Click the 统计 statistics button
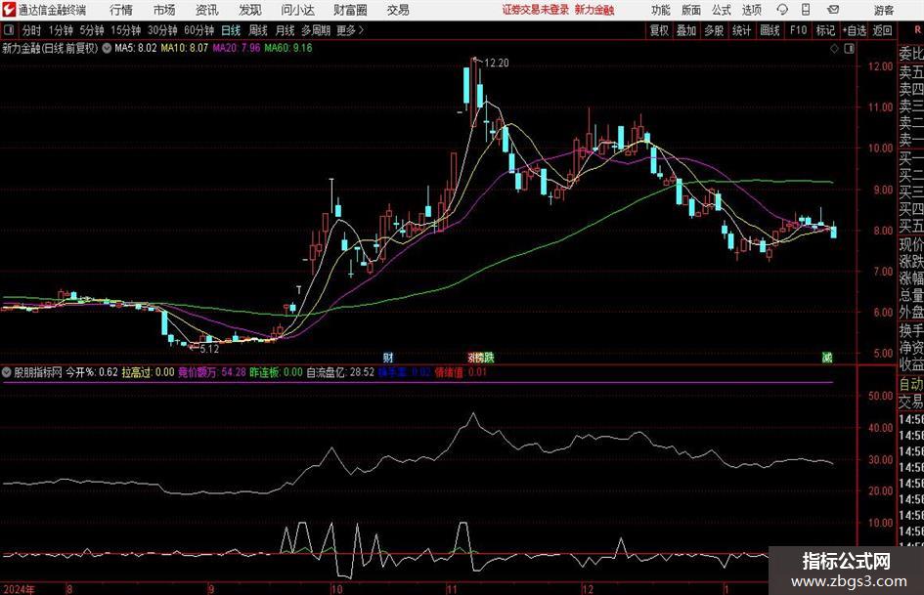 pos(741,30)
